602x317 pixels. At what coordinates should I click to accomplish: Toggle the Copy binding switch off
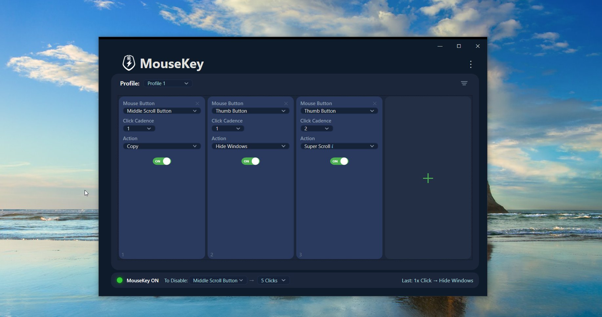pos(162,161)
